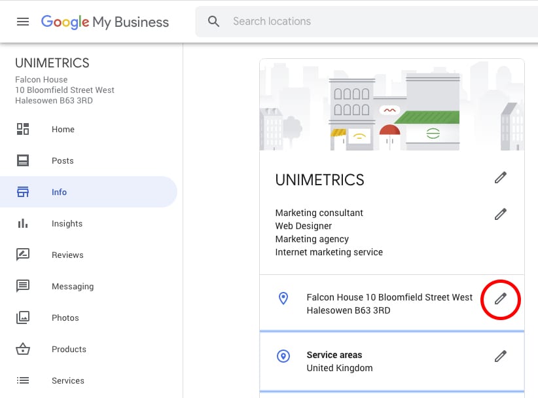Edit the Falcon House address
Viewport: 538px width, 398px height.
click(x=501, y=298)
